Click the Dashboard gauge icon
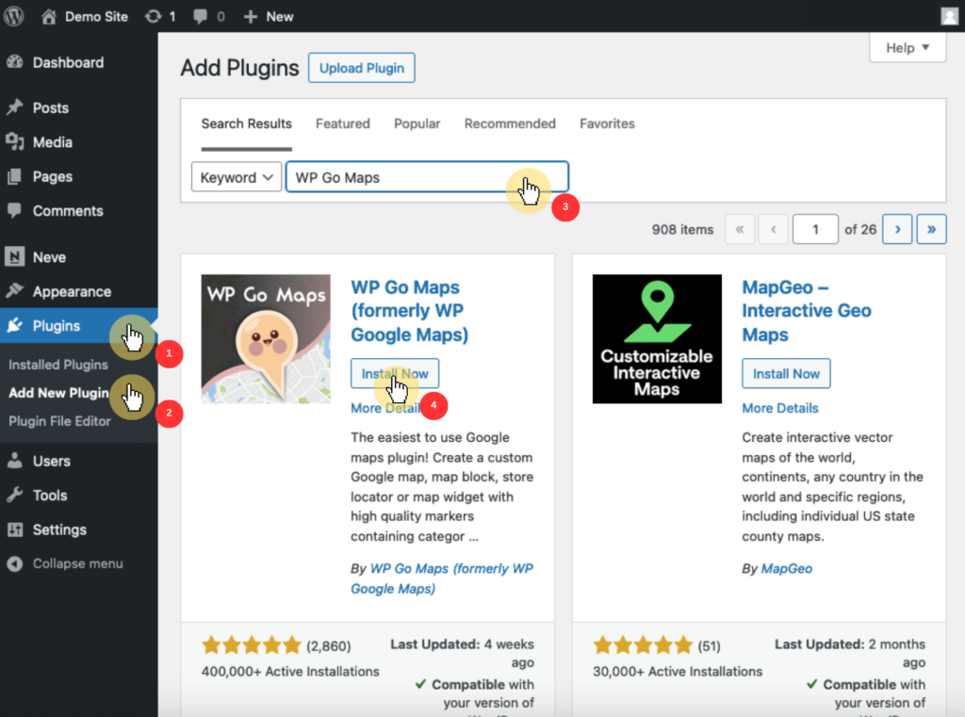 [15, 62]
